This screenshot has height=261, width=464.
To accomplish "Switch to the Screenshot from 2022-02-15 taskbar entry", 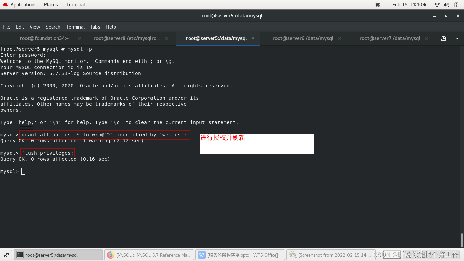I will pos(331,255).
